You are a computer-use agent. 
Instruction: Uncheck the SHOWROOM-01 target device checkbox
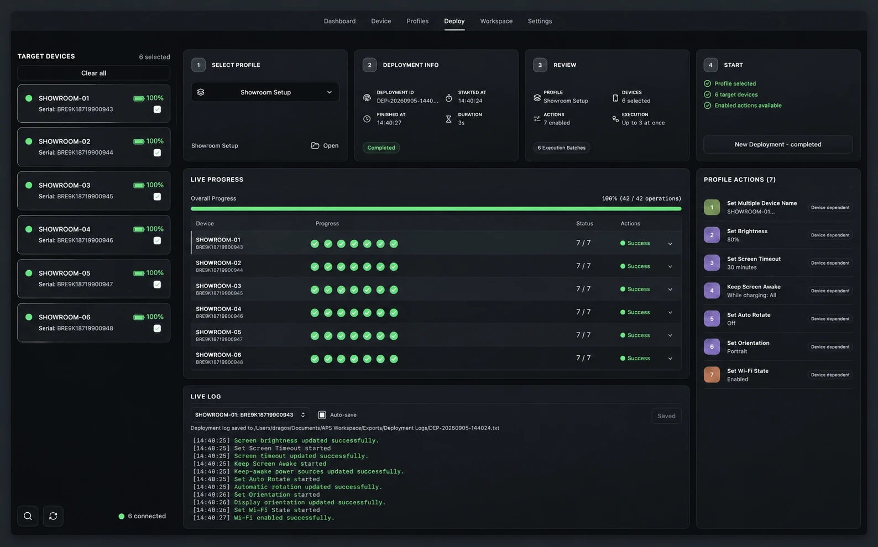[x=157, y=109]
